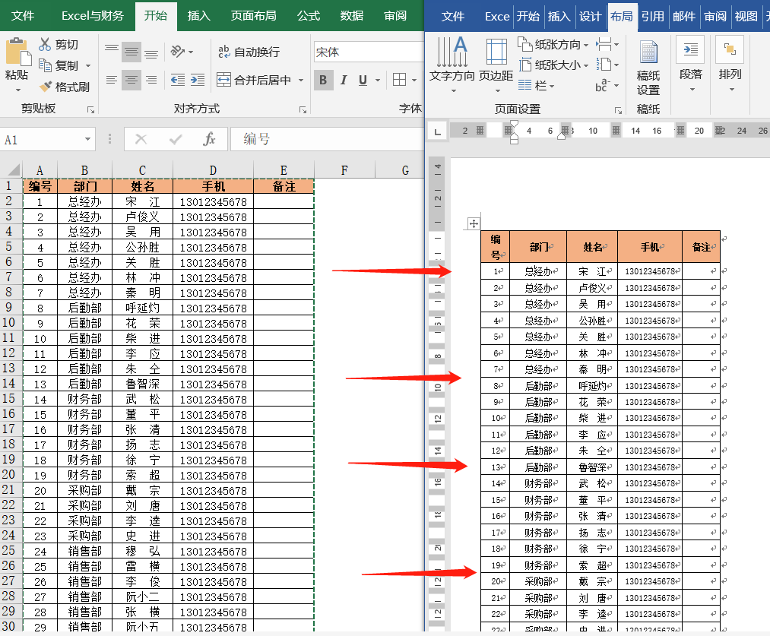The height and width of the screenshot is (636, 770).
Task: Click the select-all corner of the Excel grid
Action: [12, 169]
